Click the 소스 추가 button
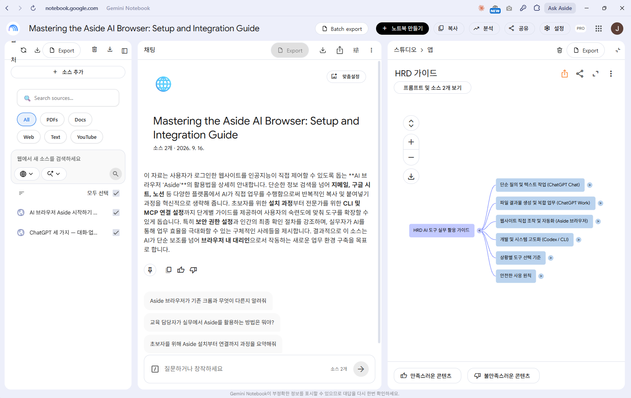Screen dimensions: 631x398 [x=68, y=72]
